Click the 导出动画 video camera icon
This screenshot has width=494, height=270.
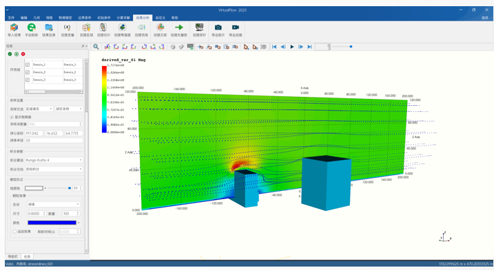coord(236,27)
